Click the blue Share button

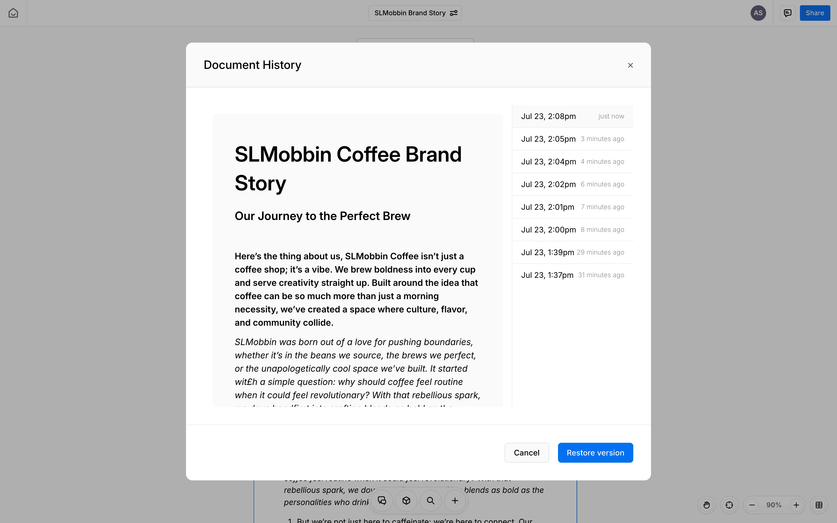[815, 13]
